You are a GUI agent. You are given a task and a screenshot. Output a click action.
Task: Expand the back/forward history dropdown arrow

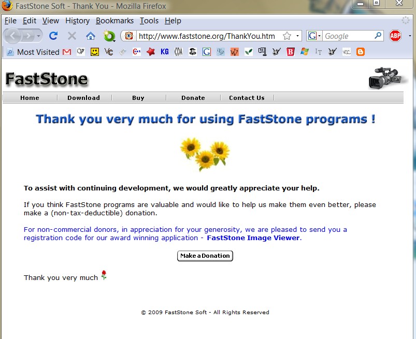[39, 36]
